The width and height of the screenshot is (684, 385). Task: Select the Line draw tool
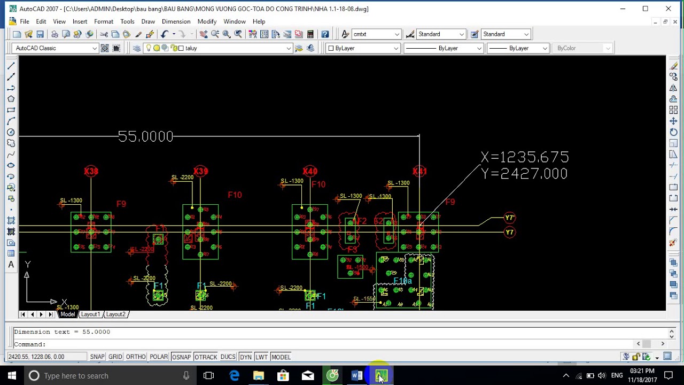(11, 66)
